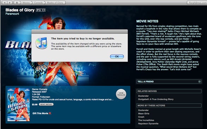Open Zoolander under More By These Actors
The height and width of the screenshot is (129, 207).
[143, 110]
